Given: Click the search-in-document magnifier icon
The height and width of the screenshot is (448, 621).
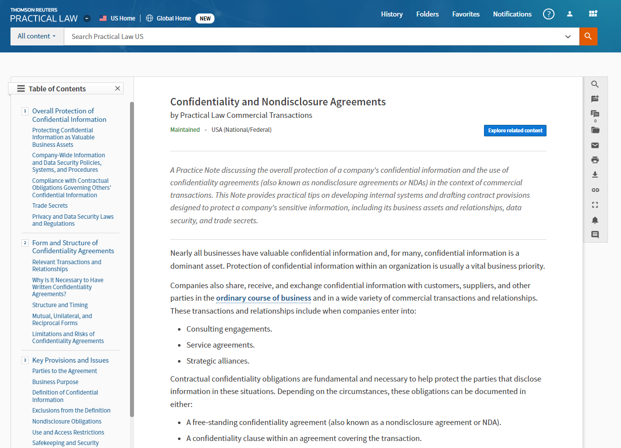Looking at the screenshot, I should point(595,84).
